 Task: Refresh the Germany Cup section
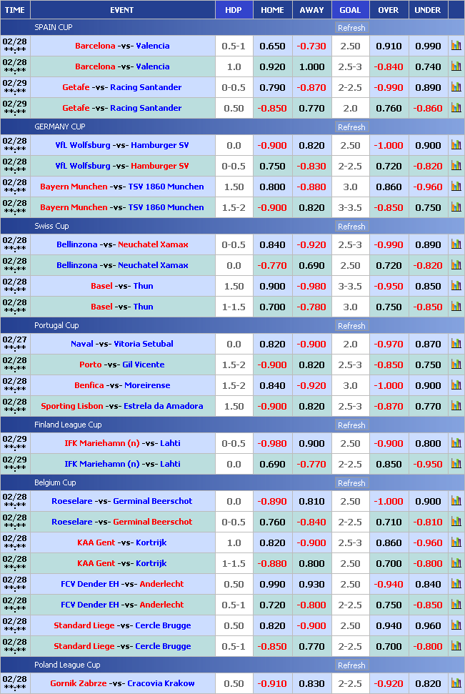click(351, 127)
